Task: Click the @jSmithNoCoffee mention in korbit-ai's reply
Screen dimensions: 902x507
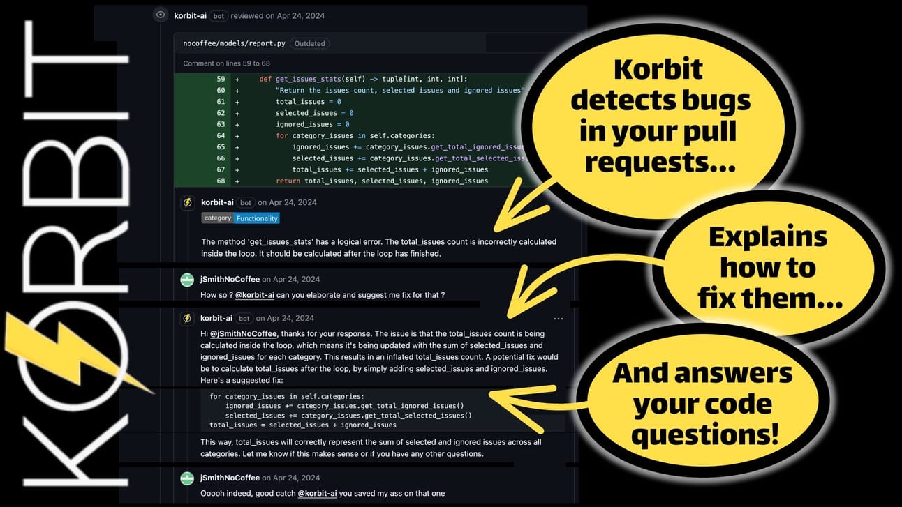Action: click(244, 333)
